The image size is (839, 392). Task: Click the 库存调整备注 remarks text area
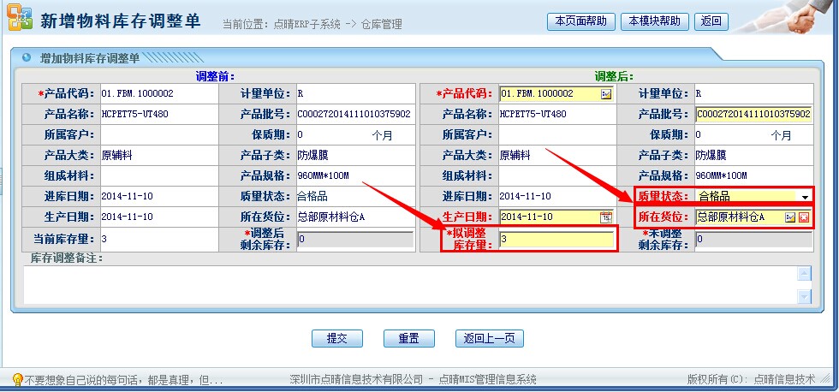coord(410,285)
